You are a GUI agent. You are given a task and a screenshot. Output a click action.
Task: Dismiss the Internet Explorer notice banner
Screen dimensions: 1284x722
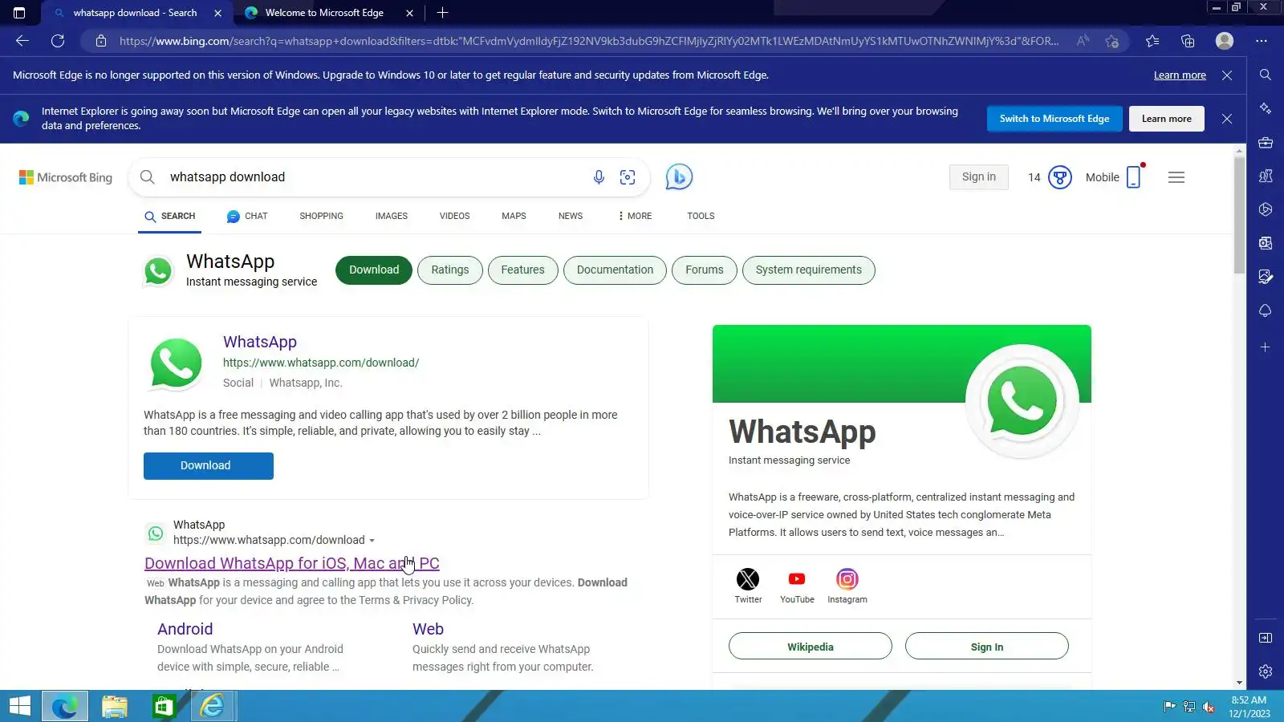click(1227, 119)
